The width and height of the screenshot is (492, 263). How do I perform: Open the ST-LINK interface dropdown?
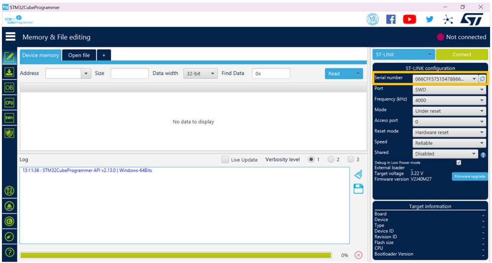[x=403, y=55]
